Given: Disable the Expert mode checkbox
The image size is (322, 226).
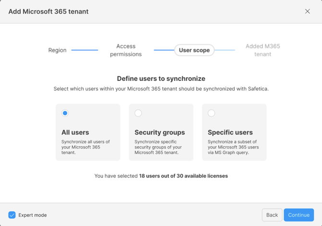Looking at the screenshot, I should 12,215.
